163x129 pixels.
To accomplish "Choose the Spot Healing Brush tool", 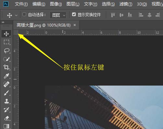I will 6,84.
